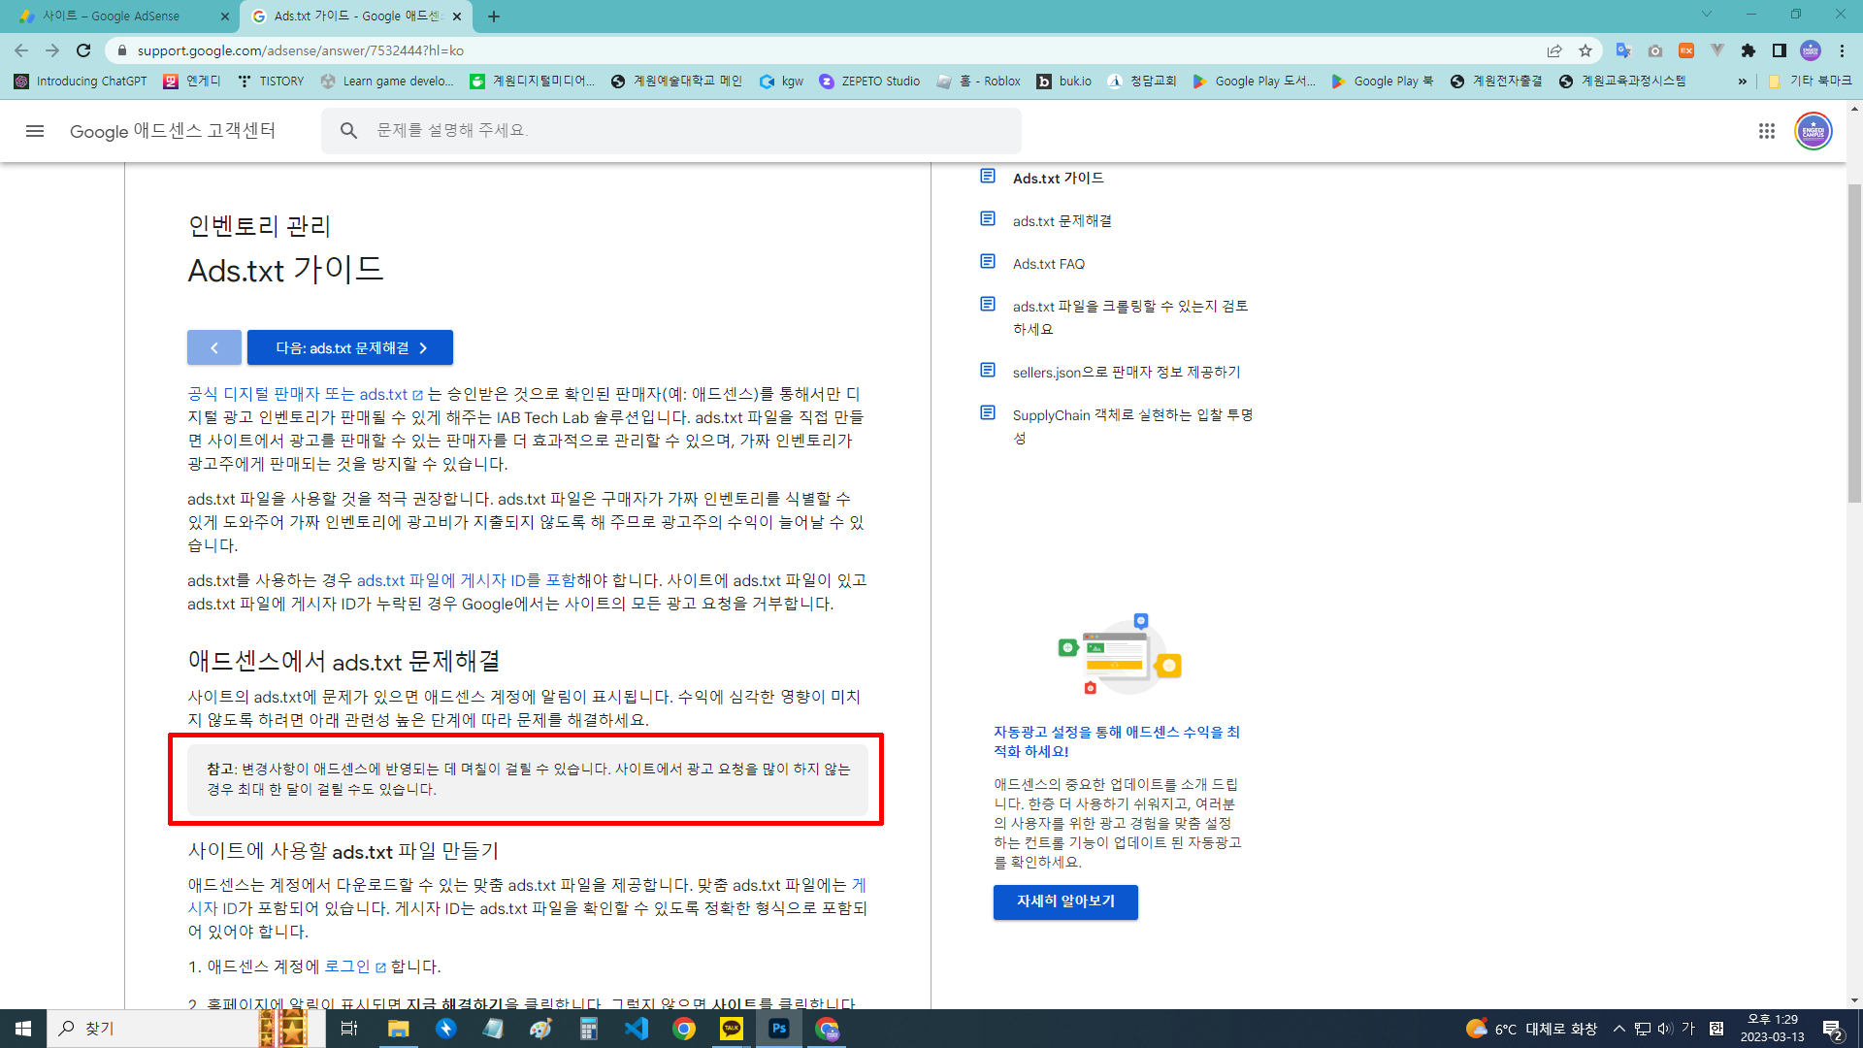Open ads.txt 파일에 게시자 ID를 포함 link

466,580
